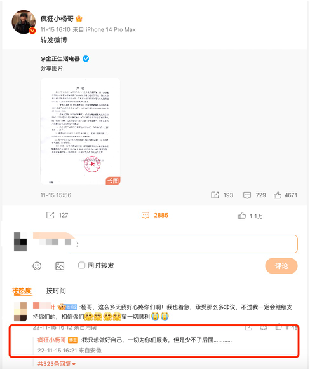Click 疯狂小杨哥 name in reply

[51, 340]
